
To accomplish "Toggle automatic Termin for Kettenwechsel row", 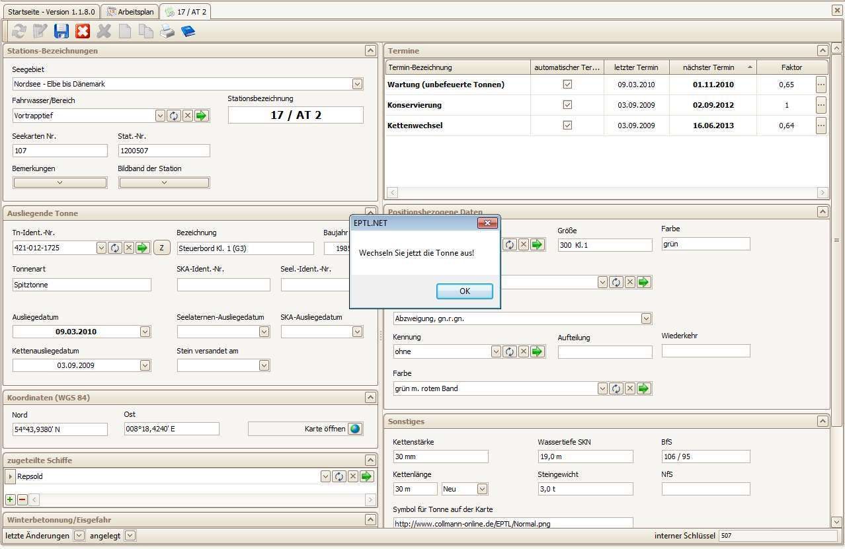I will [567, 126].
